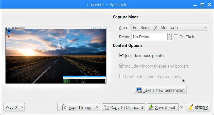Click Copy To Clipboard
The height and width of the screenshot is (115, 214).
point(123,107)
